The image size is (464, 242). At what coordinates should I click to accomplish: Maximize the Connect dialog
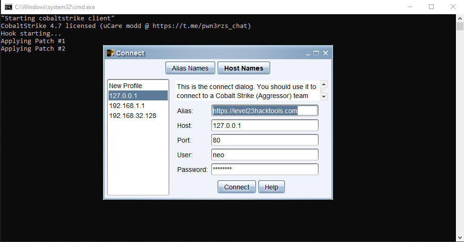pos(316,53)
